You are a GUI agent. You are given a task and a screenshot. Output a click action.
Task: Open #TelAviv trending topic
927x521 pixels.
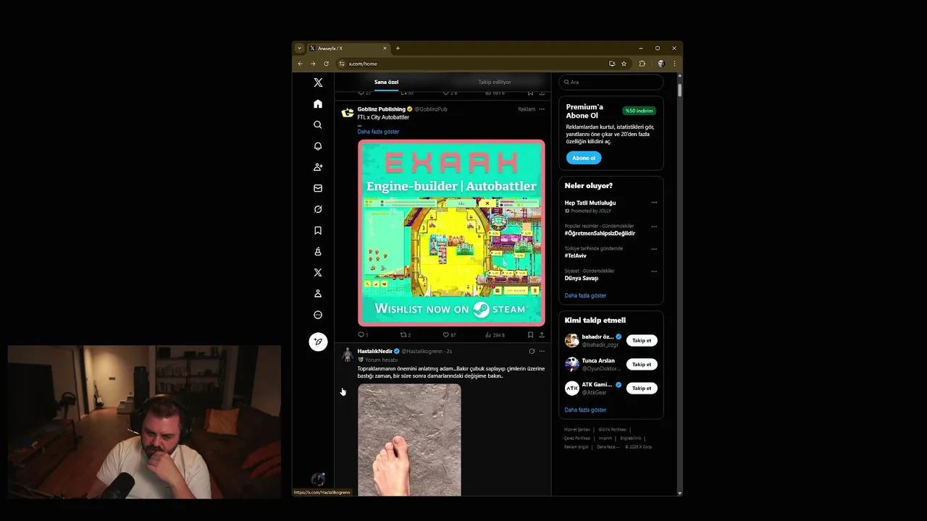coord(576,255)
